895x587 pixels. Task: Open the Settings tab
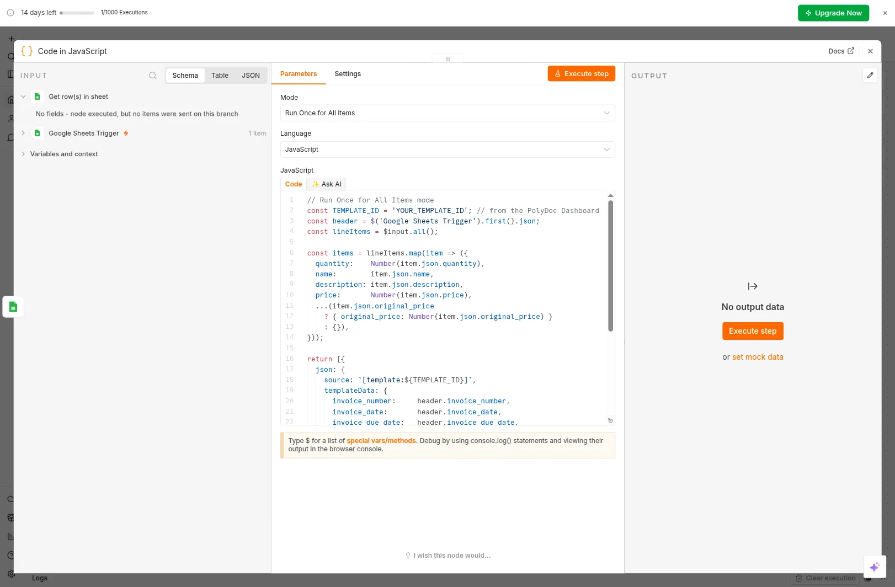coord(348,74)
